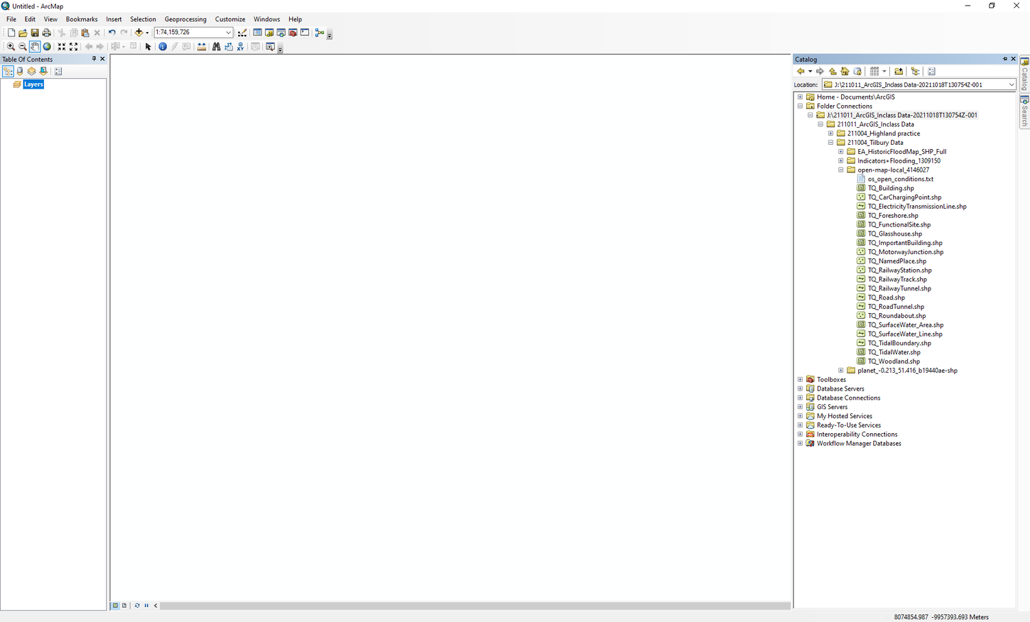
Task: Select the Measure ruler tool
Action: 201,47
